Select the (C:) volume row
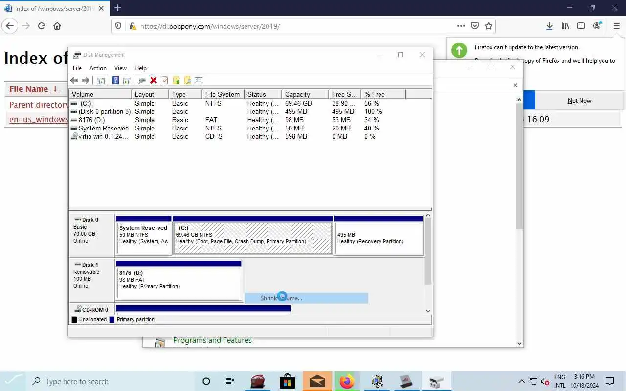Screen dimensions: 626x391 [251, 103]
